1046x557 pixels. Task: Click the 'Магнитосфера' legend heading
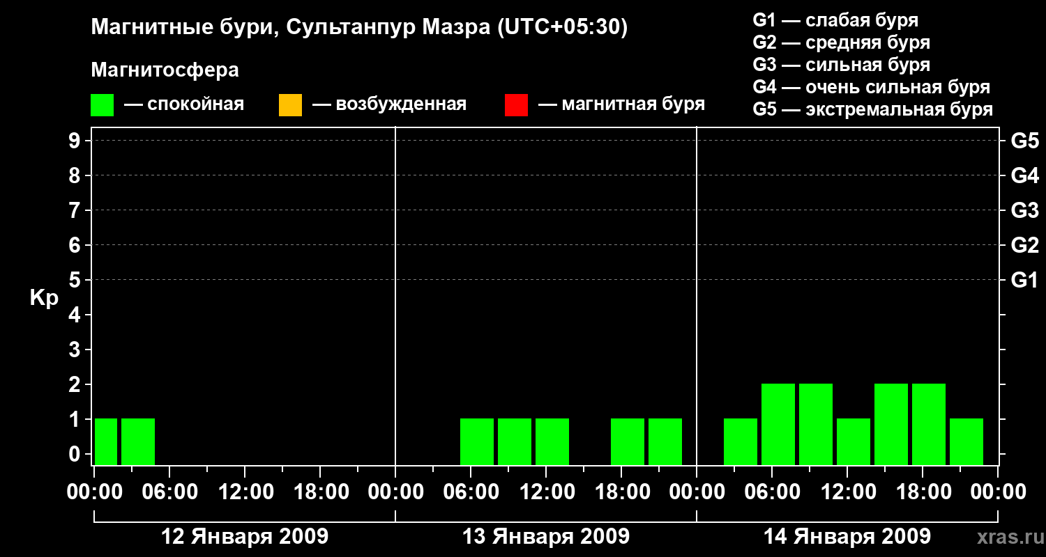pos(165,70)
